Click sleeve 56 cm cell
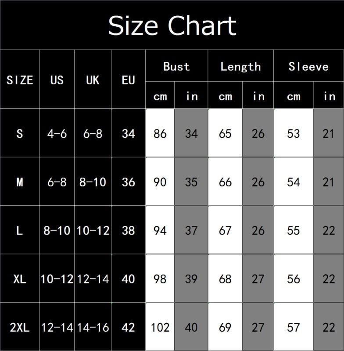344x351 pixels. point(294,279)
